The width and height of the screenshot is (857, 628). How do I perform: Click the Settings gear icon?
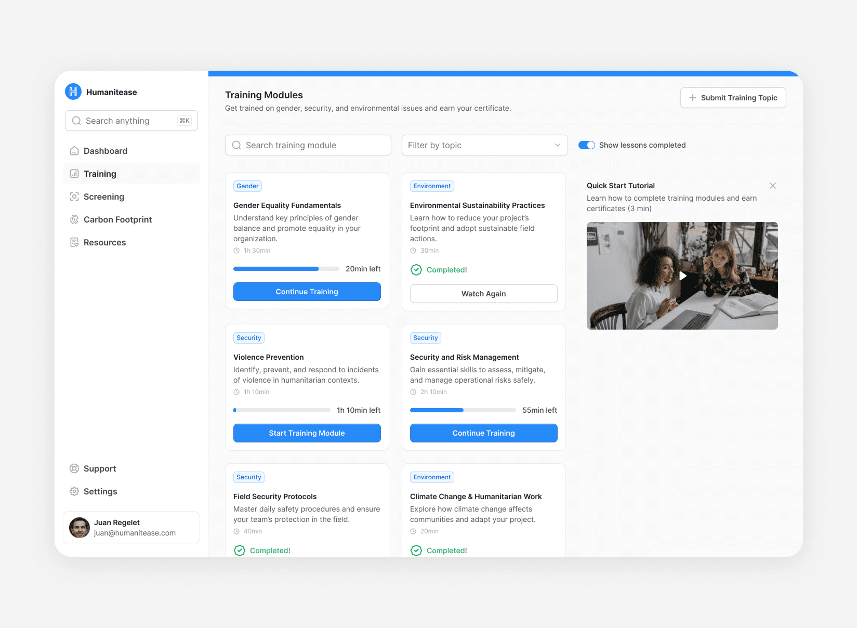pos(74,491)
